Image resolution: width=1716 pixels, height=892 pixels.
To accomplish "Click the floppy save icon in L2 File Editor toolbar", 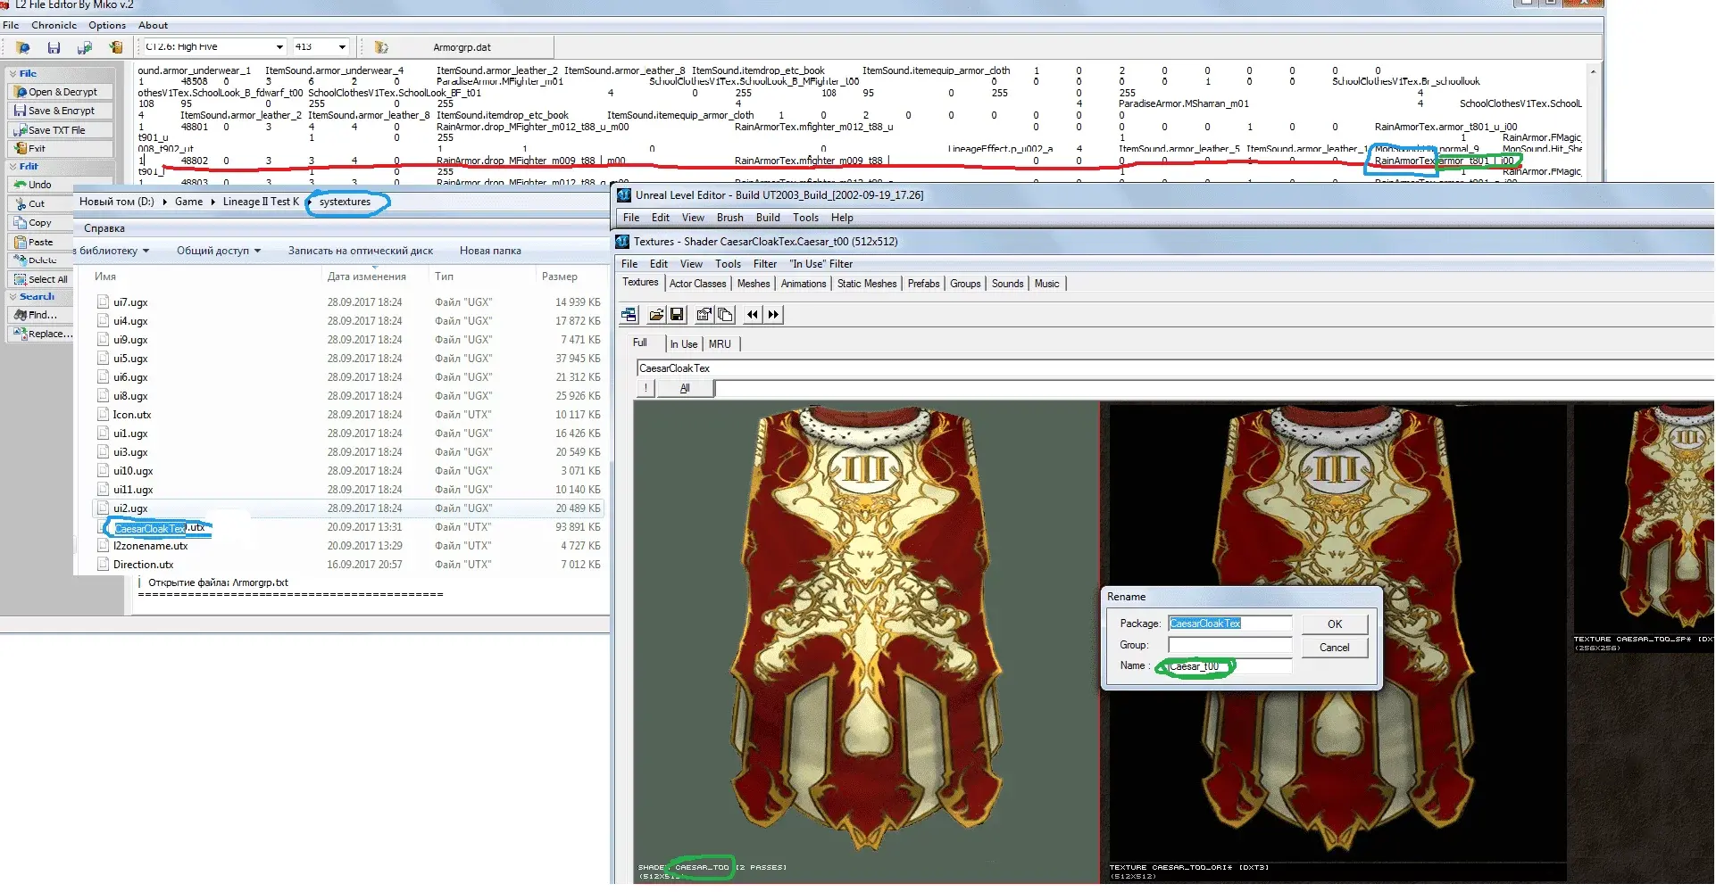I will (x=54, y=47).
